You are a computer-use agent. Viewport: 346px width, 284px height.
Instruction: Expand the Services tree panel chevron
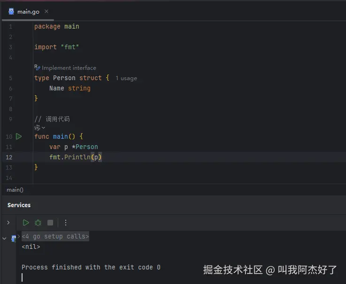8,223
